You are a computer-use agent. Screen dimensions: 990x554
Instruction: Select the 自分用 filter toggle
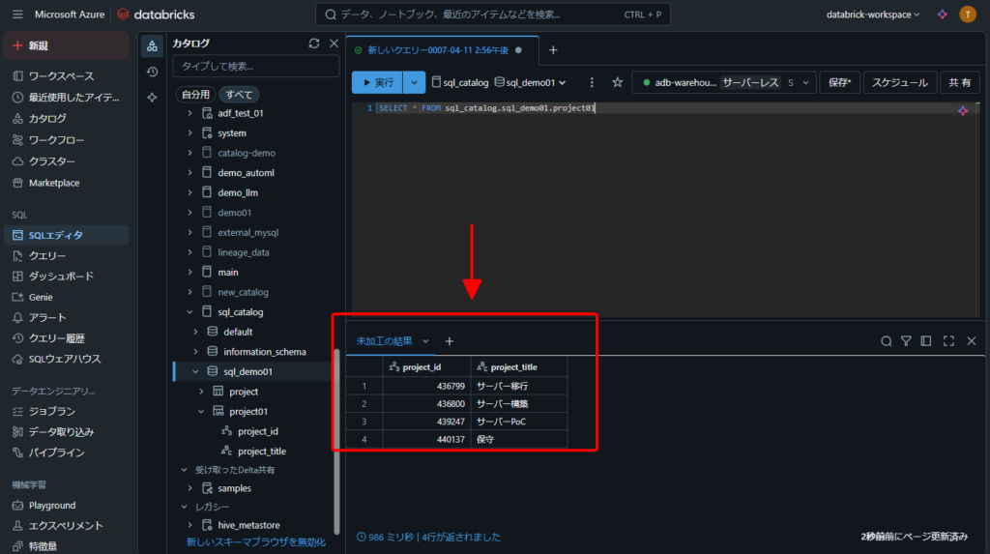pyautogui.click(x=194, y=95)
